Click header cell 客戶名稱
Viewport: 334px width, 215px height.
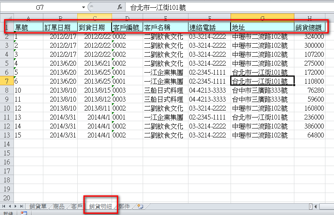(166, 27)
